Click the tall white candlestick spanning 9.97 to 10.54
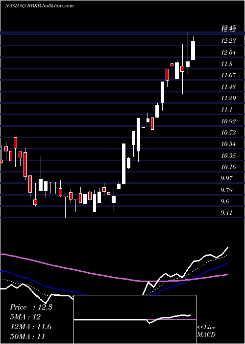The image size is (245, 344). pyautogui.click(x=123, y=164)
